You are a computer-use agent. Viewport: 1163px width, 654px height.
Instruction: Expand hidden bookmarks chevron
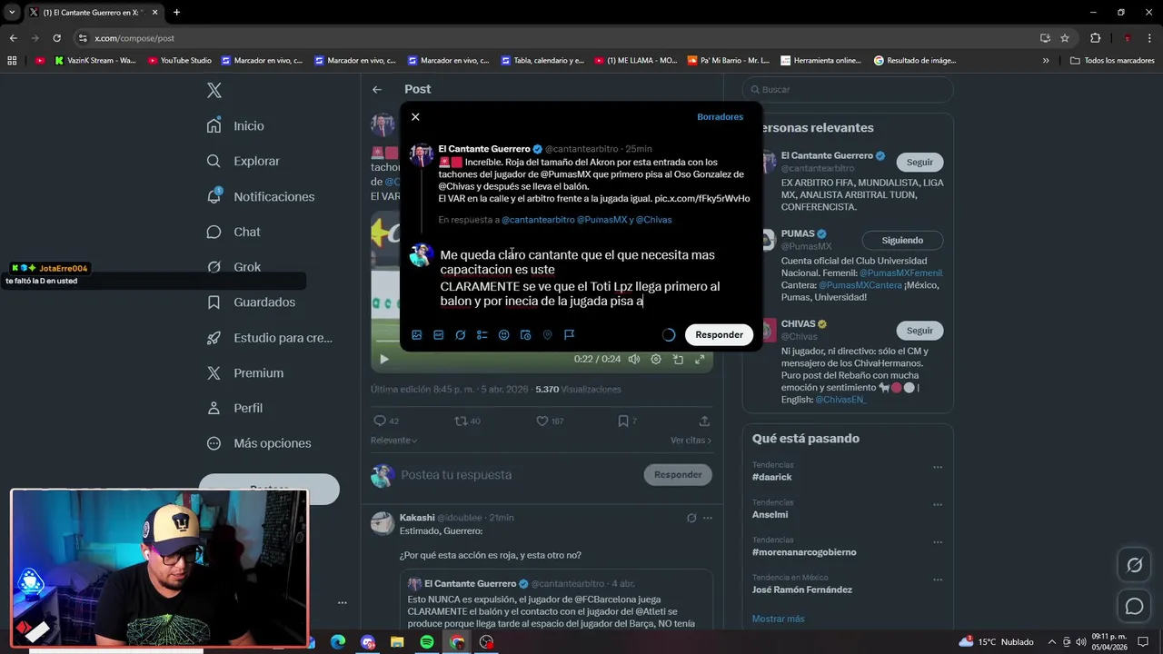pyautogui.click(x=1046, y=61)
